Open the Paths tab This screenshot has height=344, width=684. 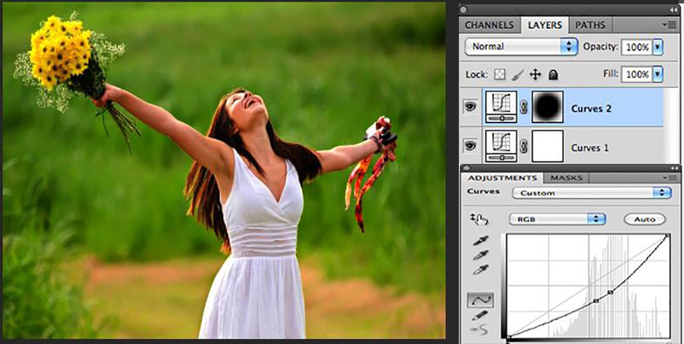(590, 25)
